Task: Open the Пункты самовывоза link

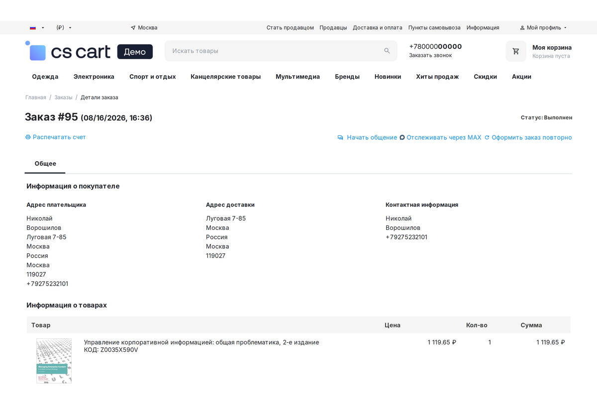Action: (x=434, y=28)
